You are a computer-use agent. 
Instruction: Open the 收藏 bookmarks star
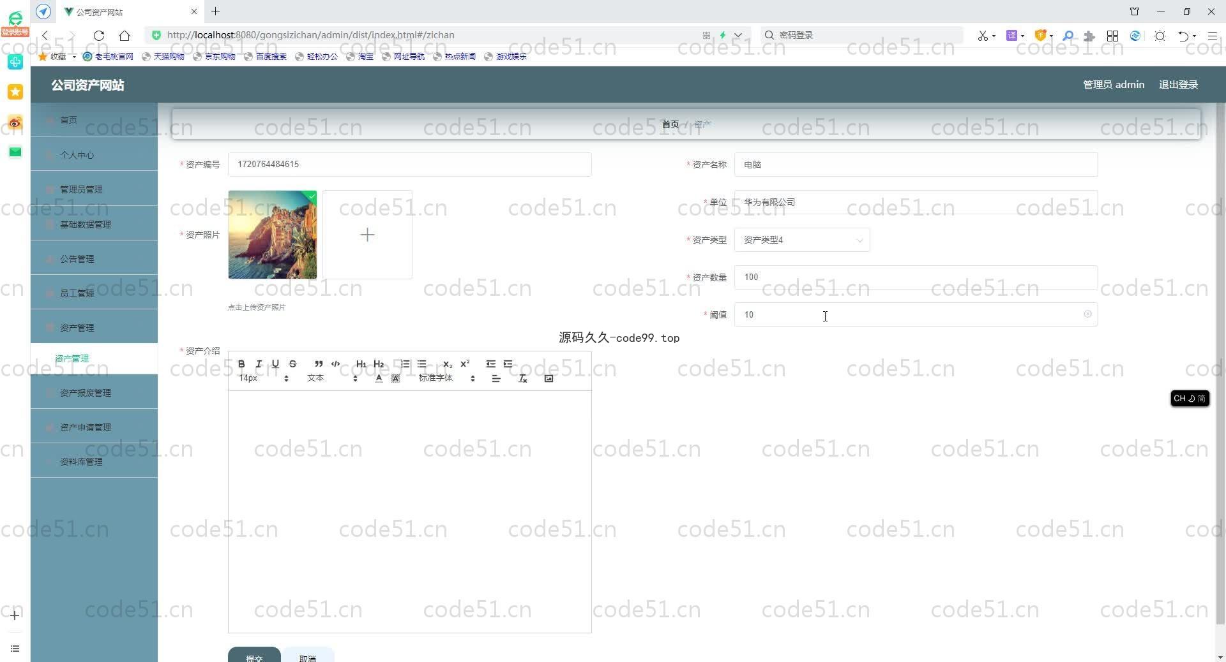coord(52,57)
